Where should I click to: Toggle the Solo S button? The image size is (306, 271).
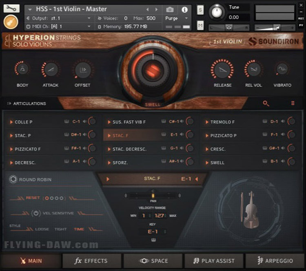pos(200,10)
